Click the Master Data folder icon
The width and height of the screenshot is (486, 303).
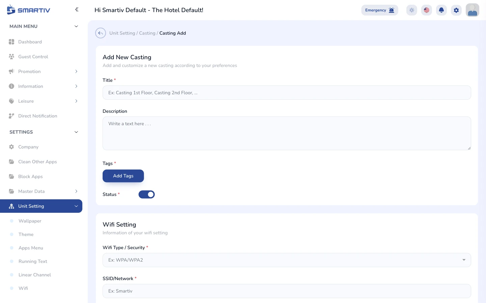[x=11, y=191]
